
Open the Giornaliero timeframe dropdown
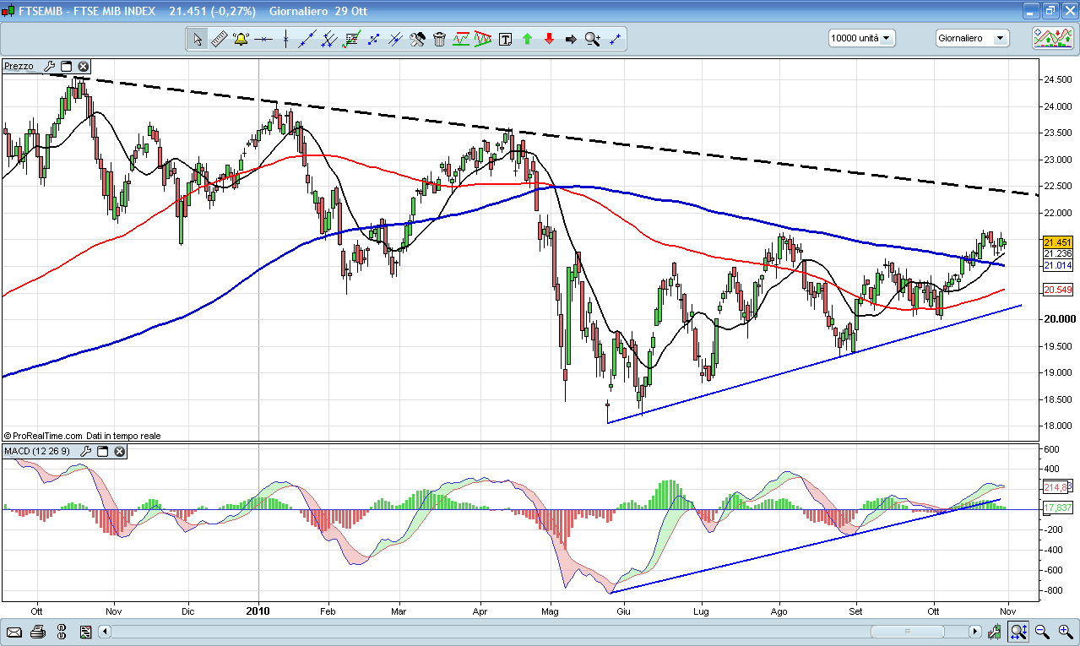[972, 38]
